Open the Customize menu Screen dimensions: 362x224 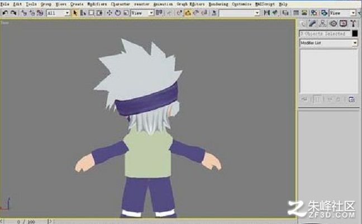tap(241, 4)
